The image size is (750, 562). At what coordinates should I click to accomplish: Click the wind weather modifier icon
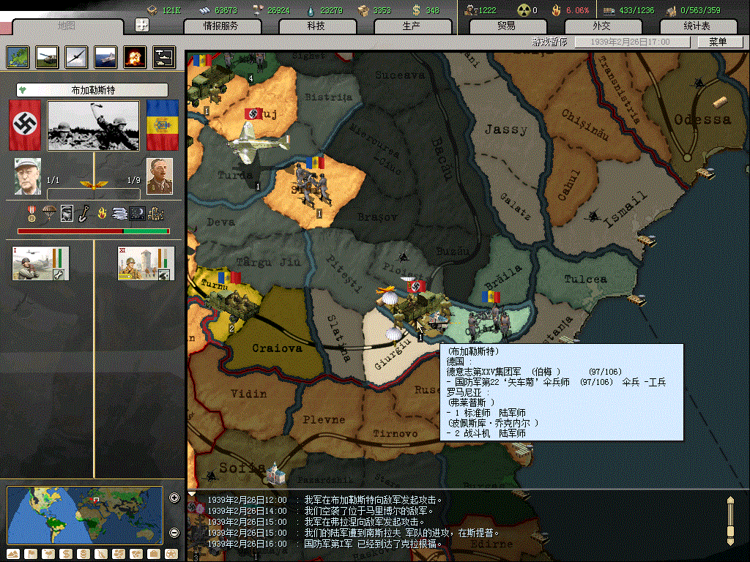click(119, 214)
